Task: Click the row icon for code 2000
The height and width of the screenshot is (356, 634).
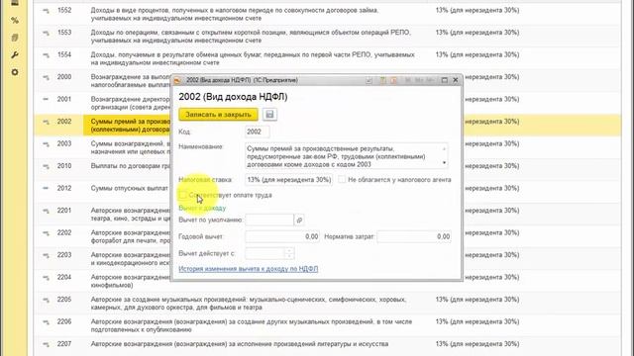Action: (x=47, y=77)
